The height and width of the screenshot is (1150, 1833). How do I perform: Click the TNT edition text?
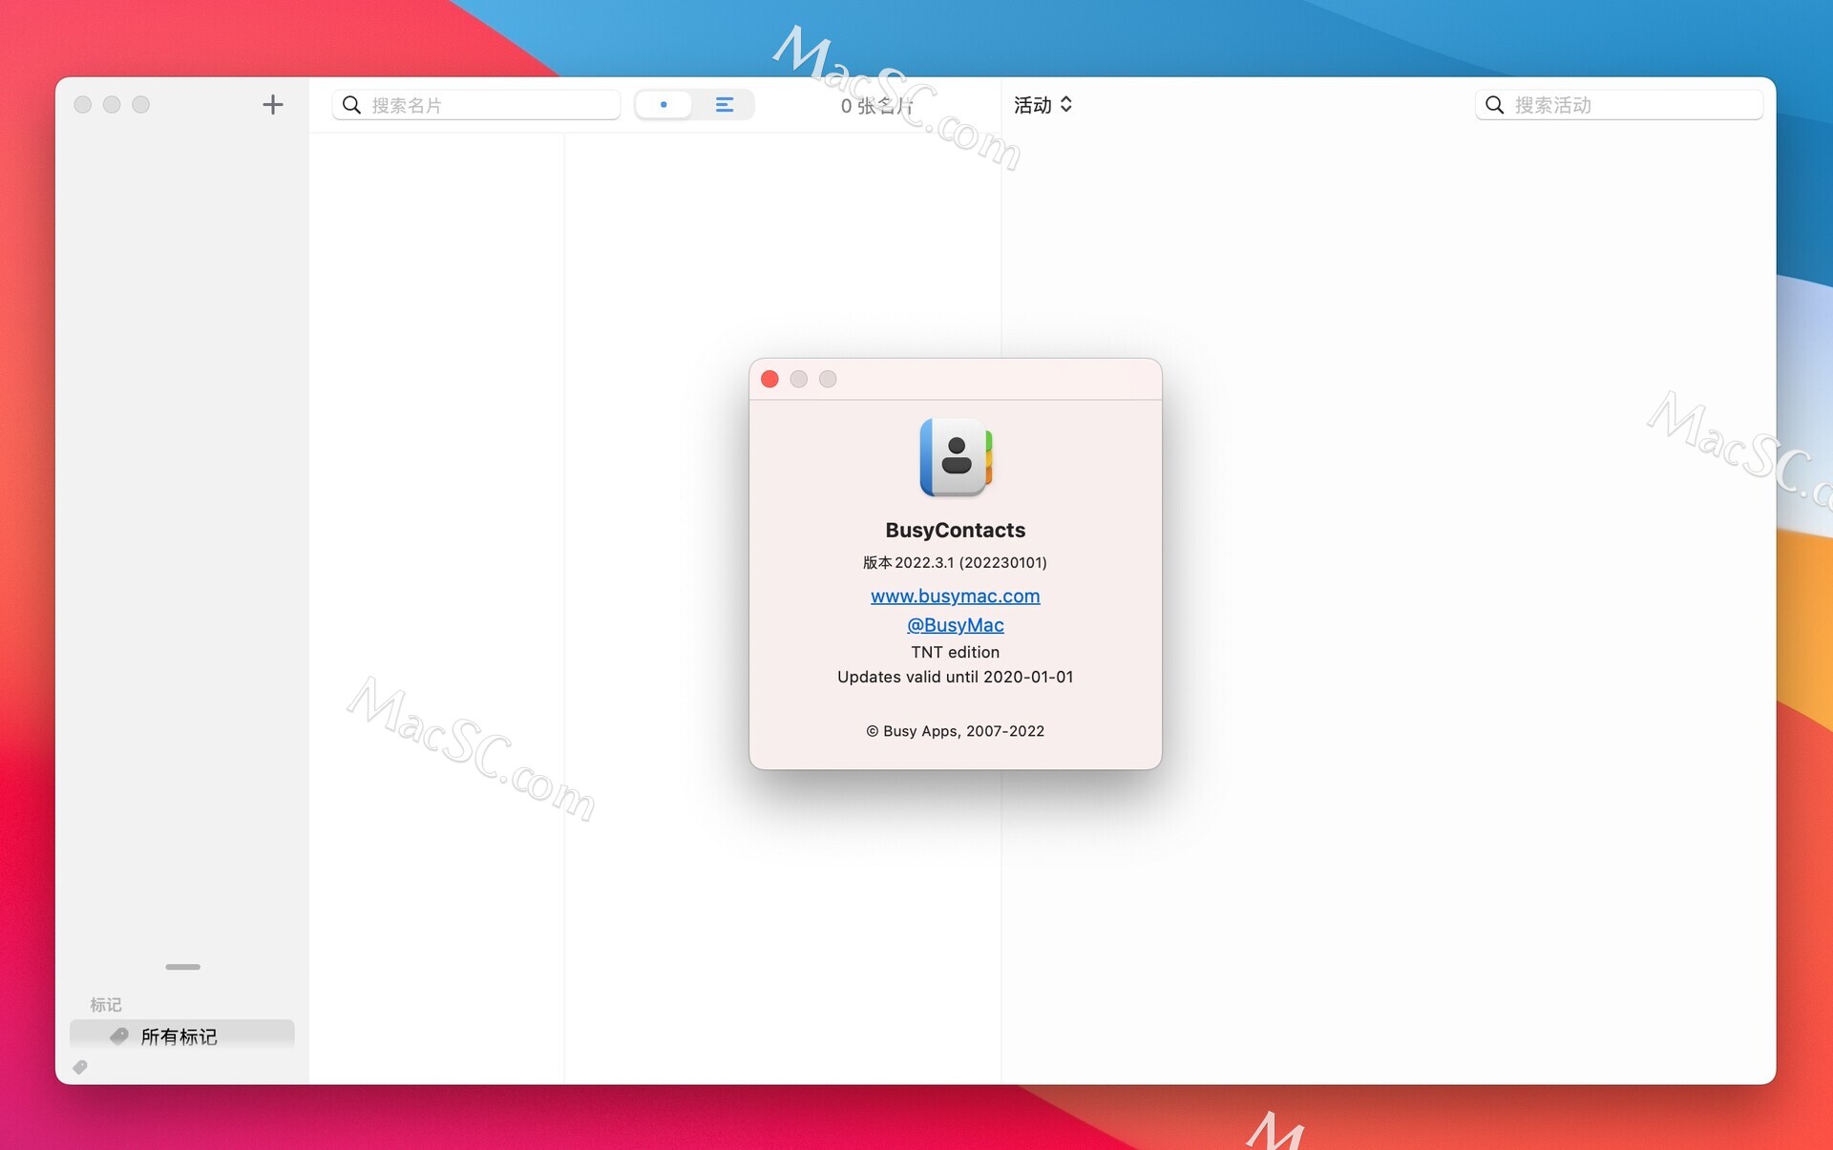pyautogui.click(x=955, y=652)
